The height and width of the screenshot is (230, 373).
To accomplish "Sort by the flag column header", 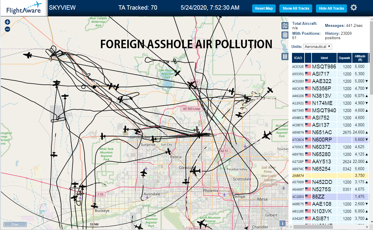I will [x=308, y=58].
